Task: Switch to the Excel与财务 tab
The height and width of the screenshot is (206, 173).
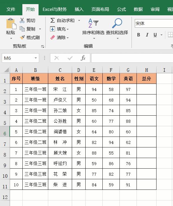Action: pyautogui.click(x=55, y=9)
